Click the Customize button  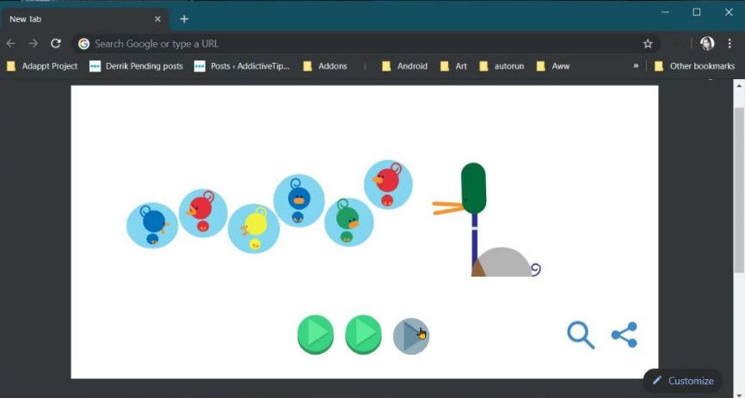[682, 380]
